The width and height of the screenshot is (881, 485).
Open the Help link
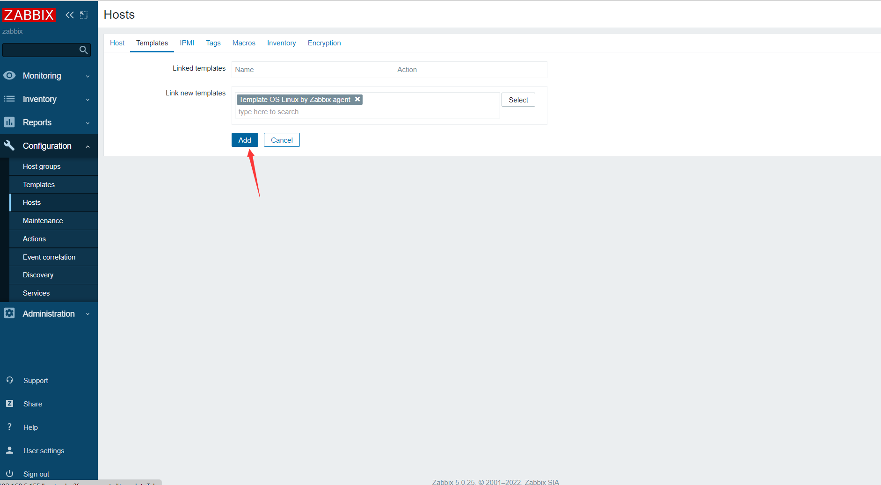(x=30, y=427)
